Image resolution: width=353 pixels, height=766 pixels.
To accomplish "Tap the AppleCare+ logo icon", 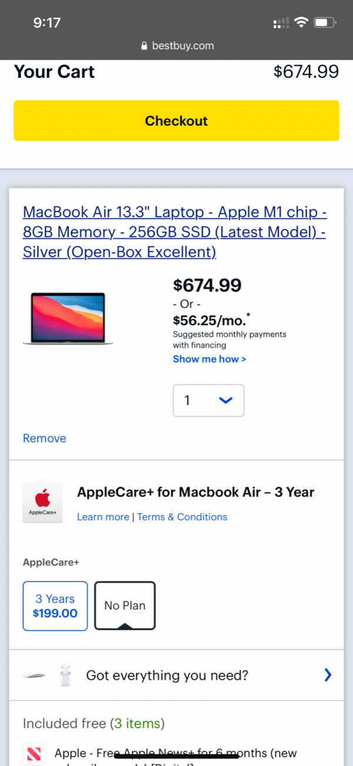I will point(42,503).
